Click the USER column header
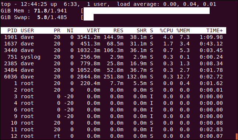238x140 pixels. pos(27,31)
